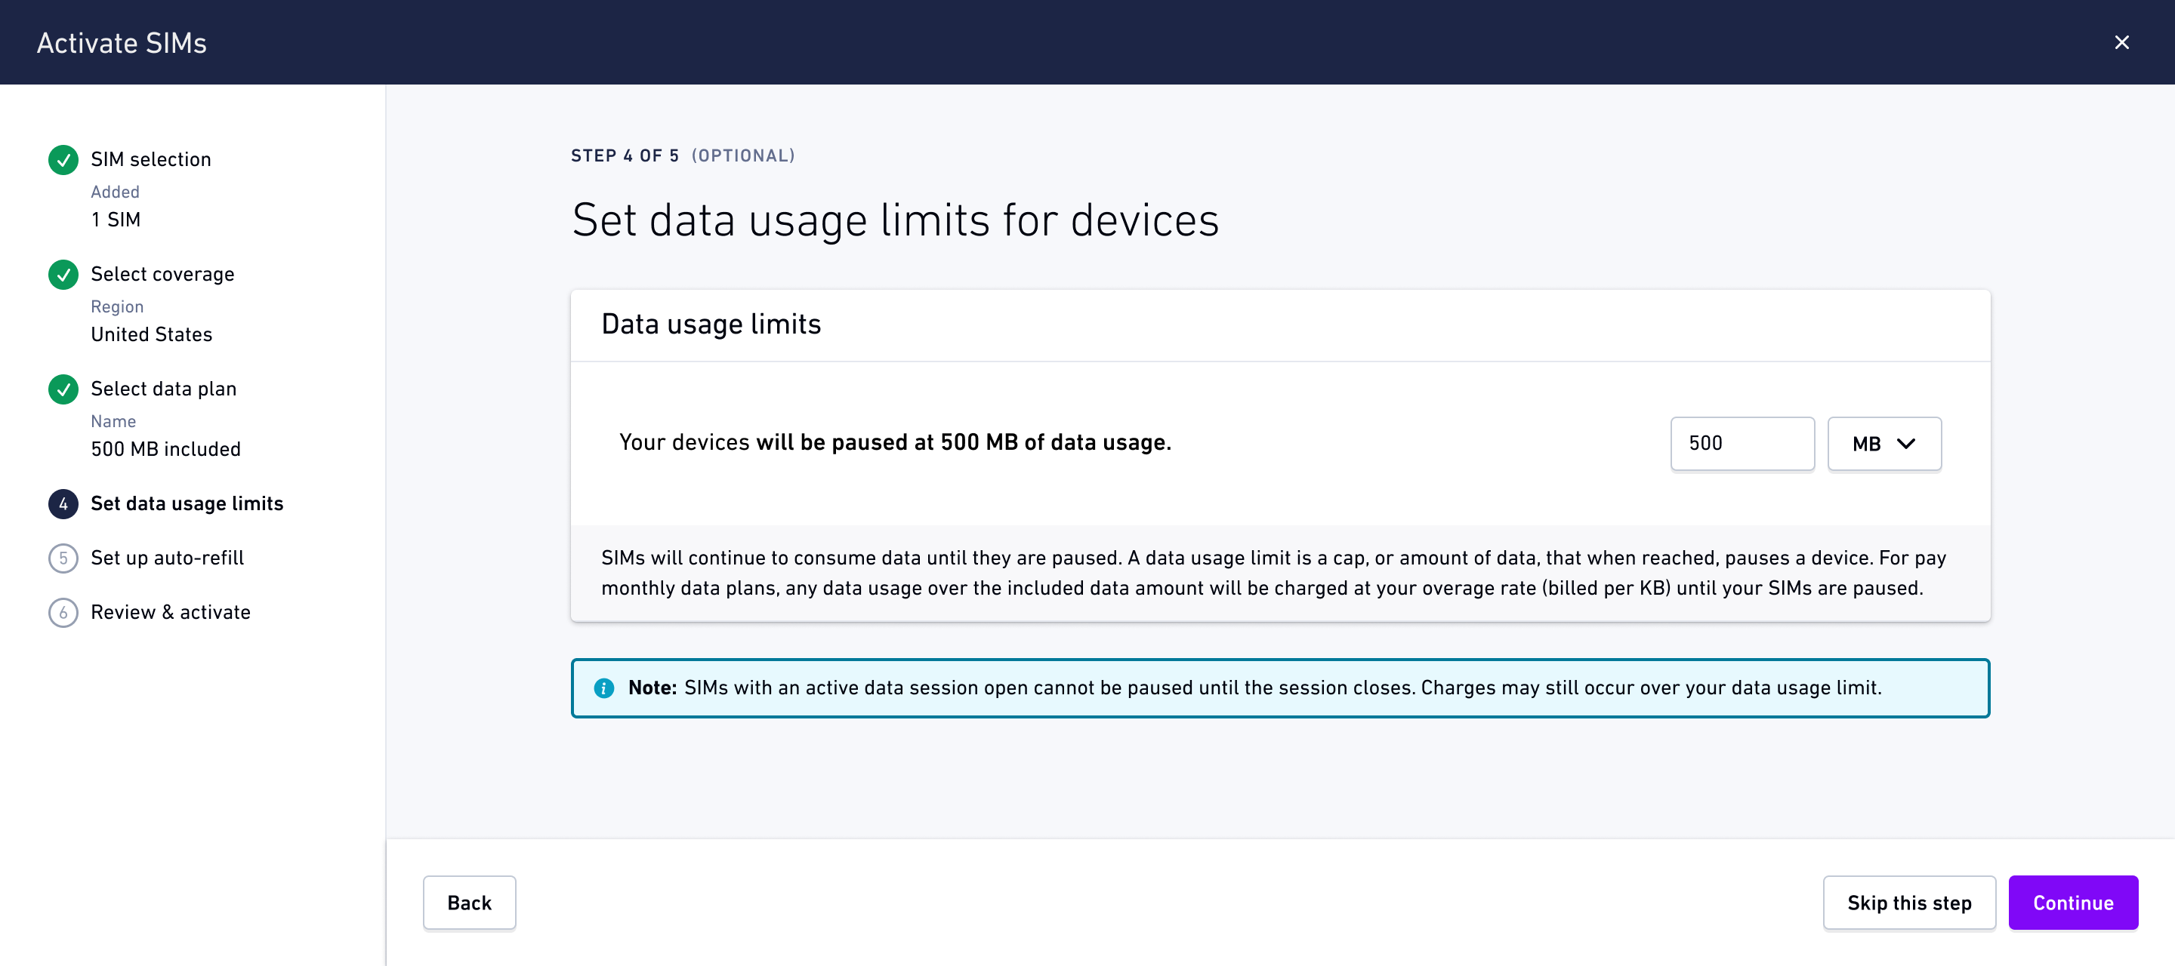Image resolution: width=2175 pixels, height=966 pixels.
Task: Click the step 5 number circle icon
Action: (x=63, y=558)
